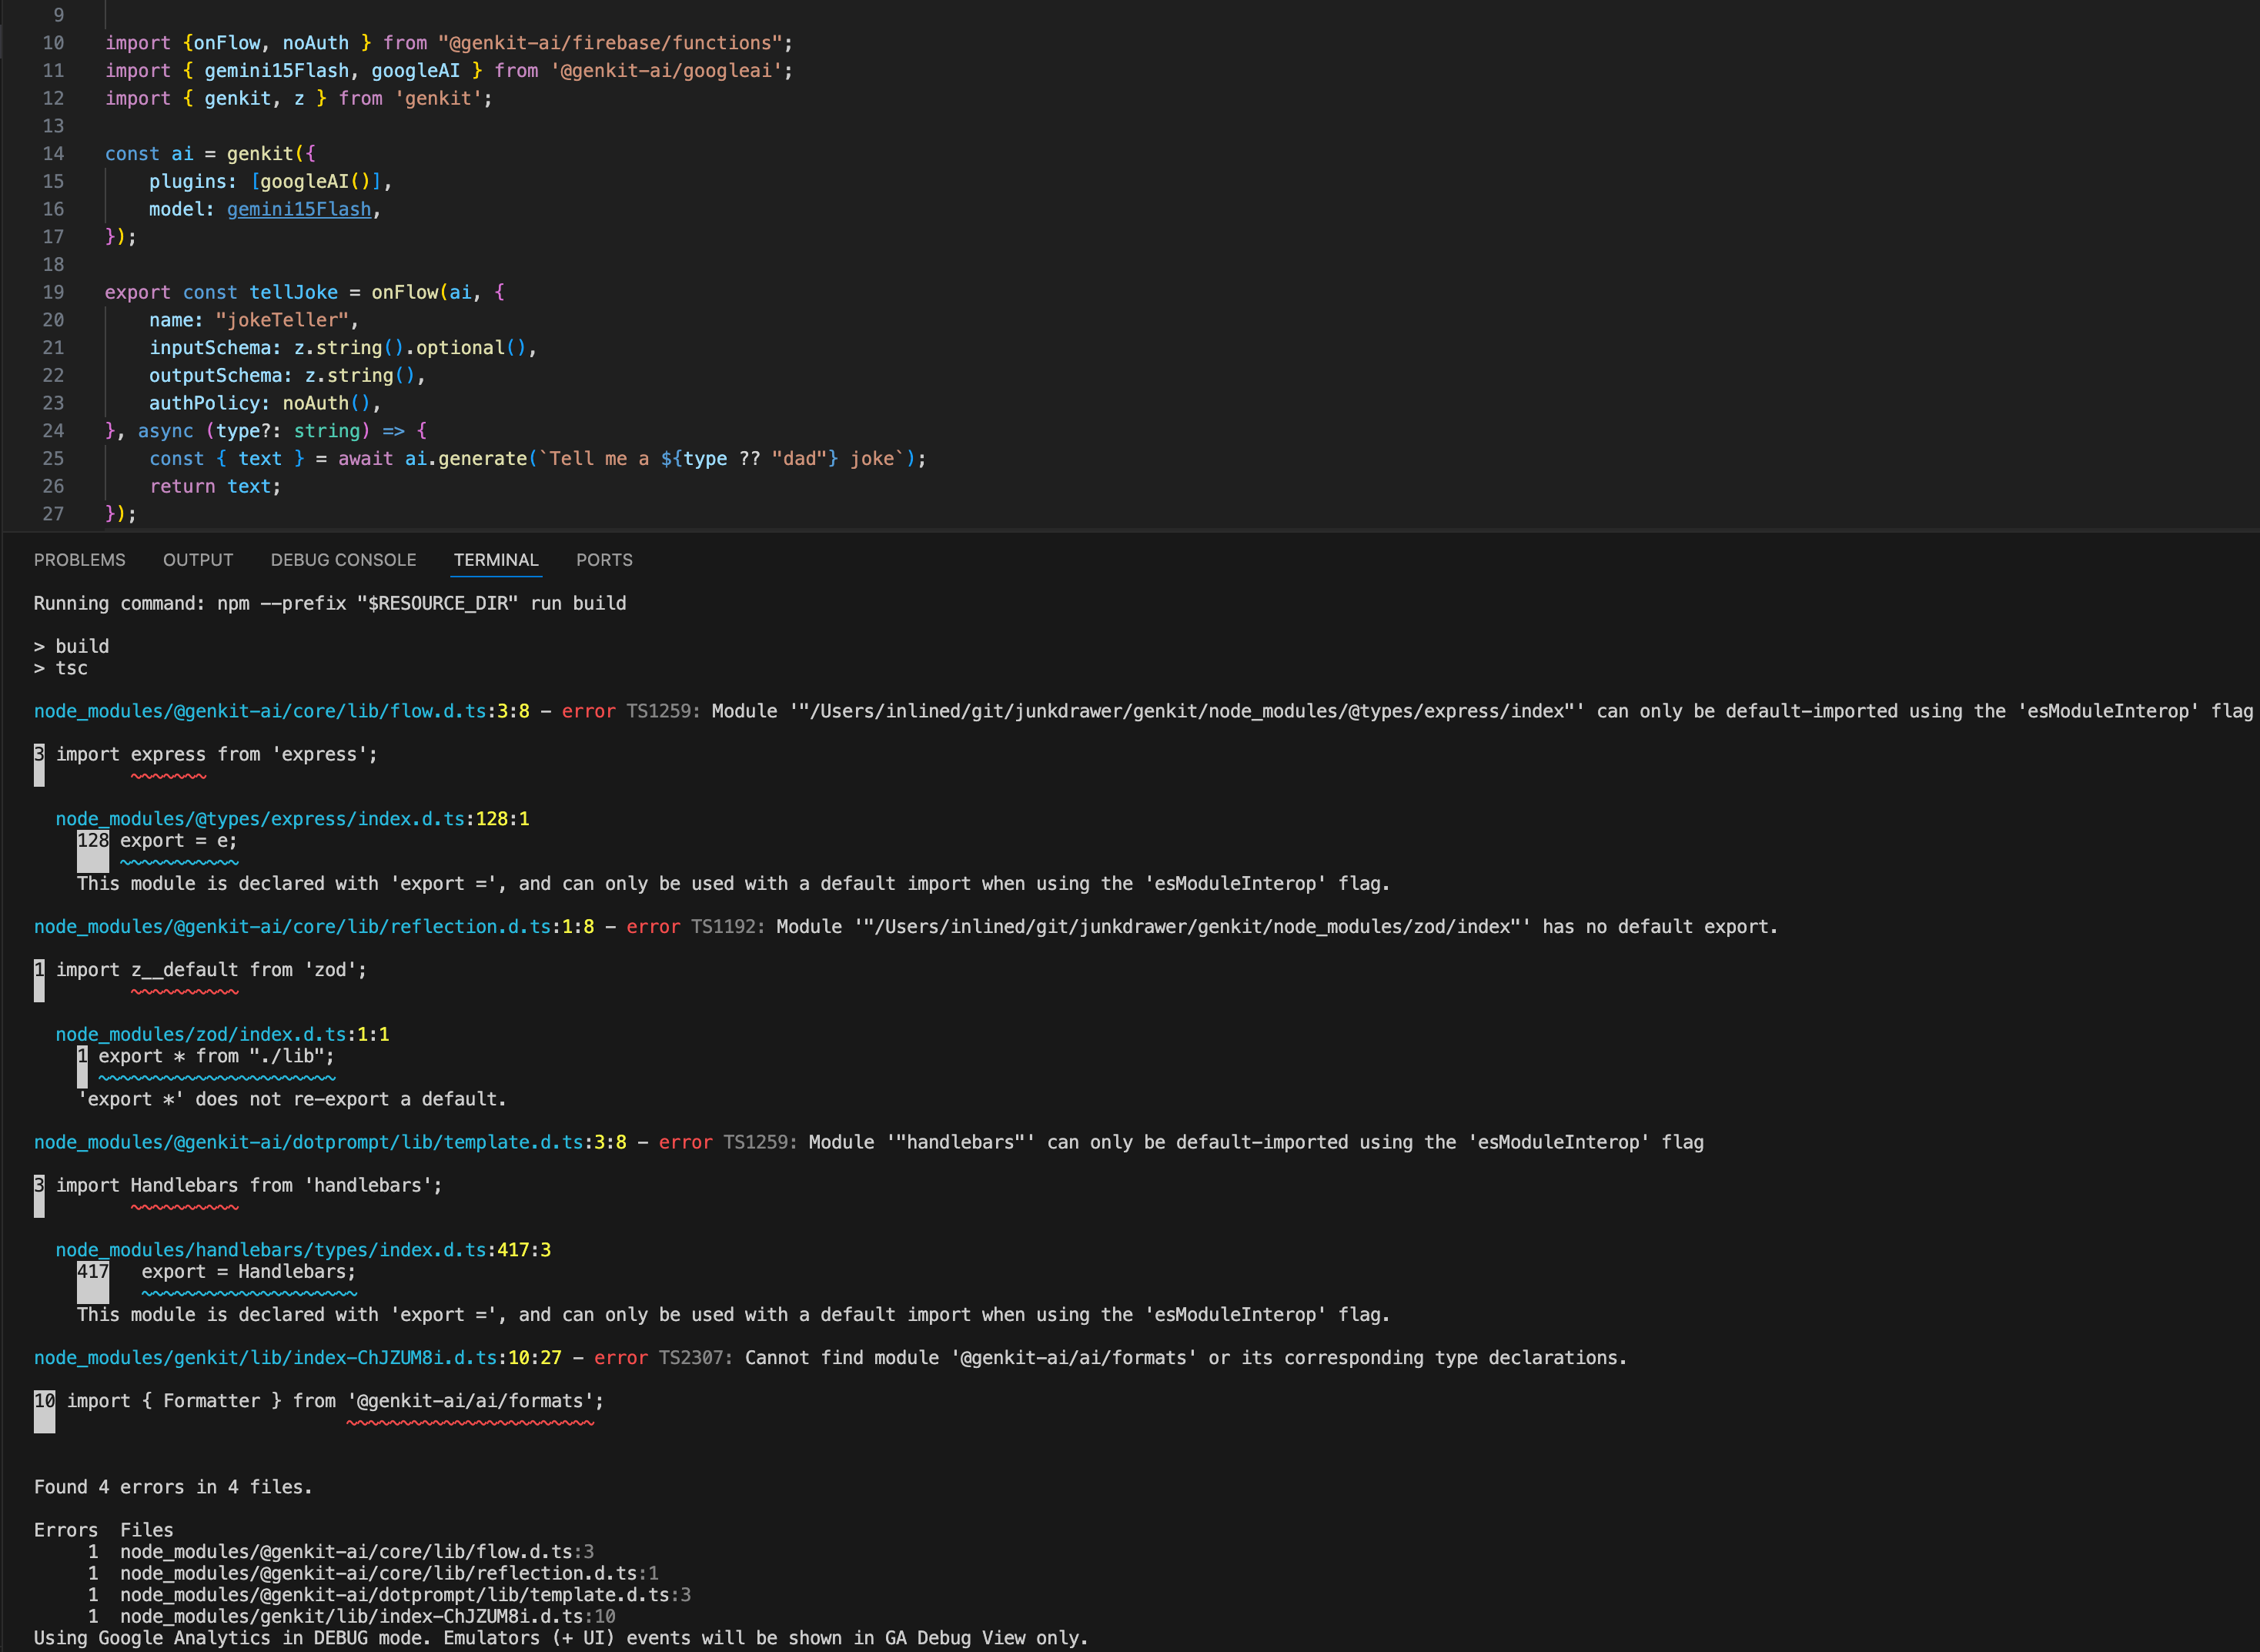Select the TERMINAL tab

[x=496, y=560]
